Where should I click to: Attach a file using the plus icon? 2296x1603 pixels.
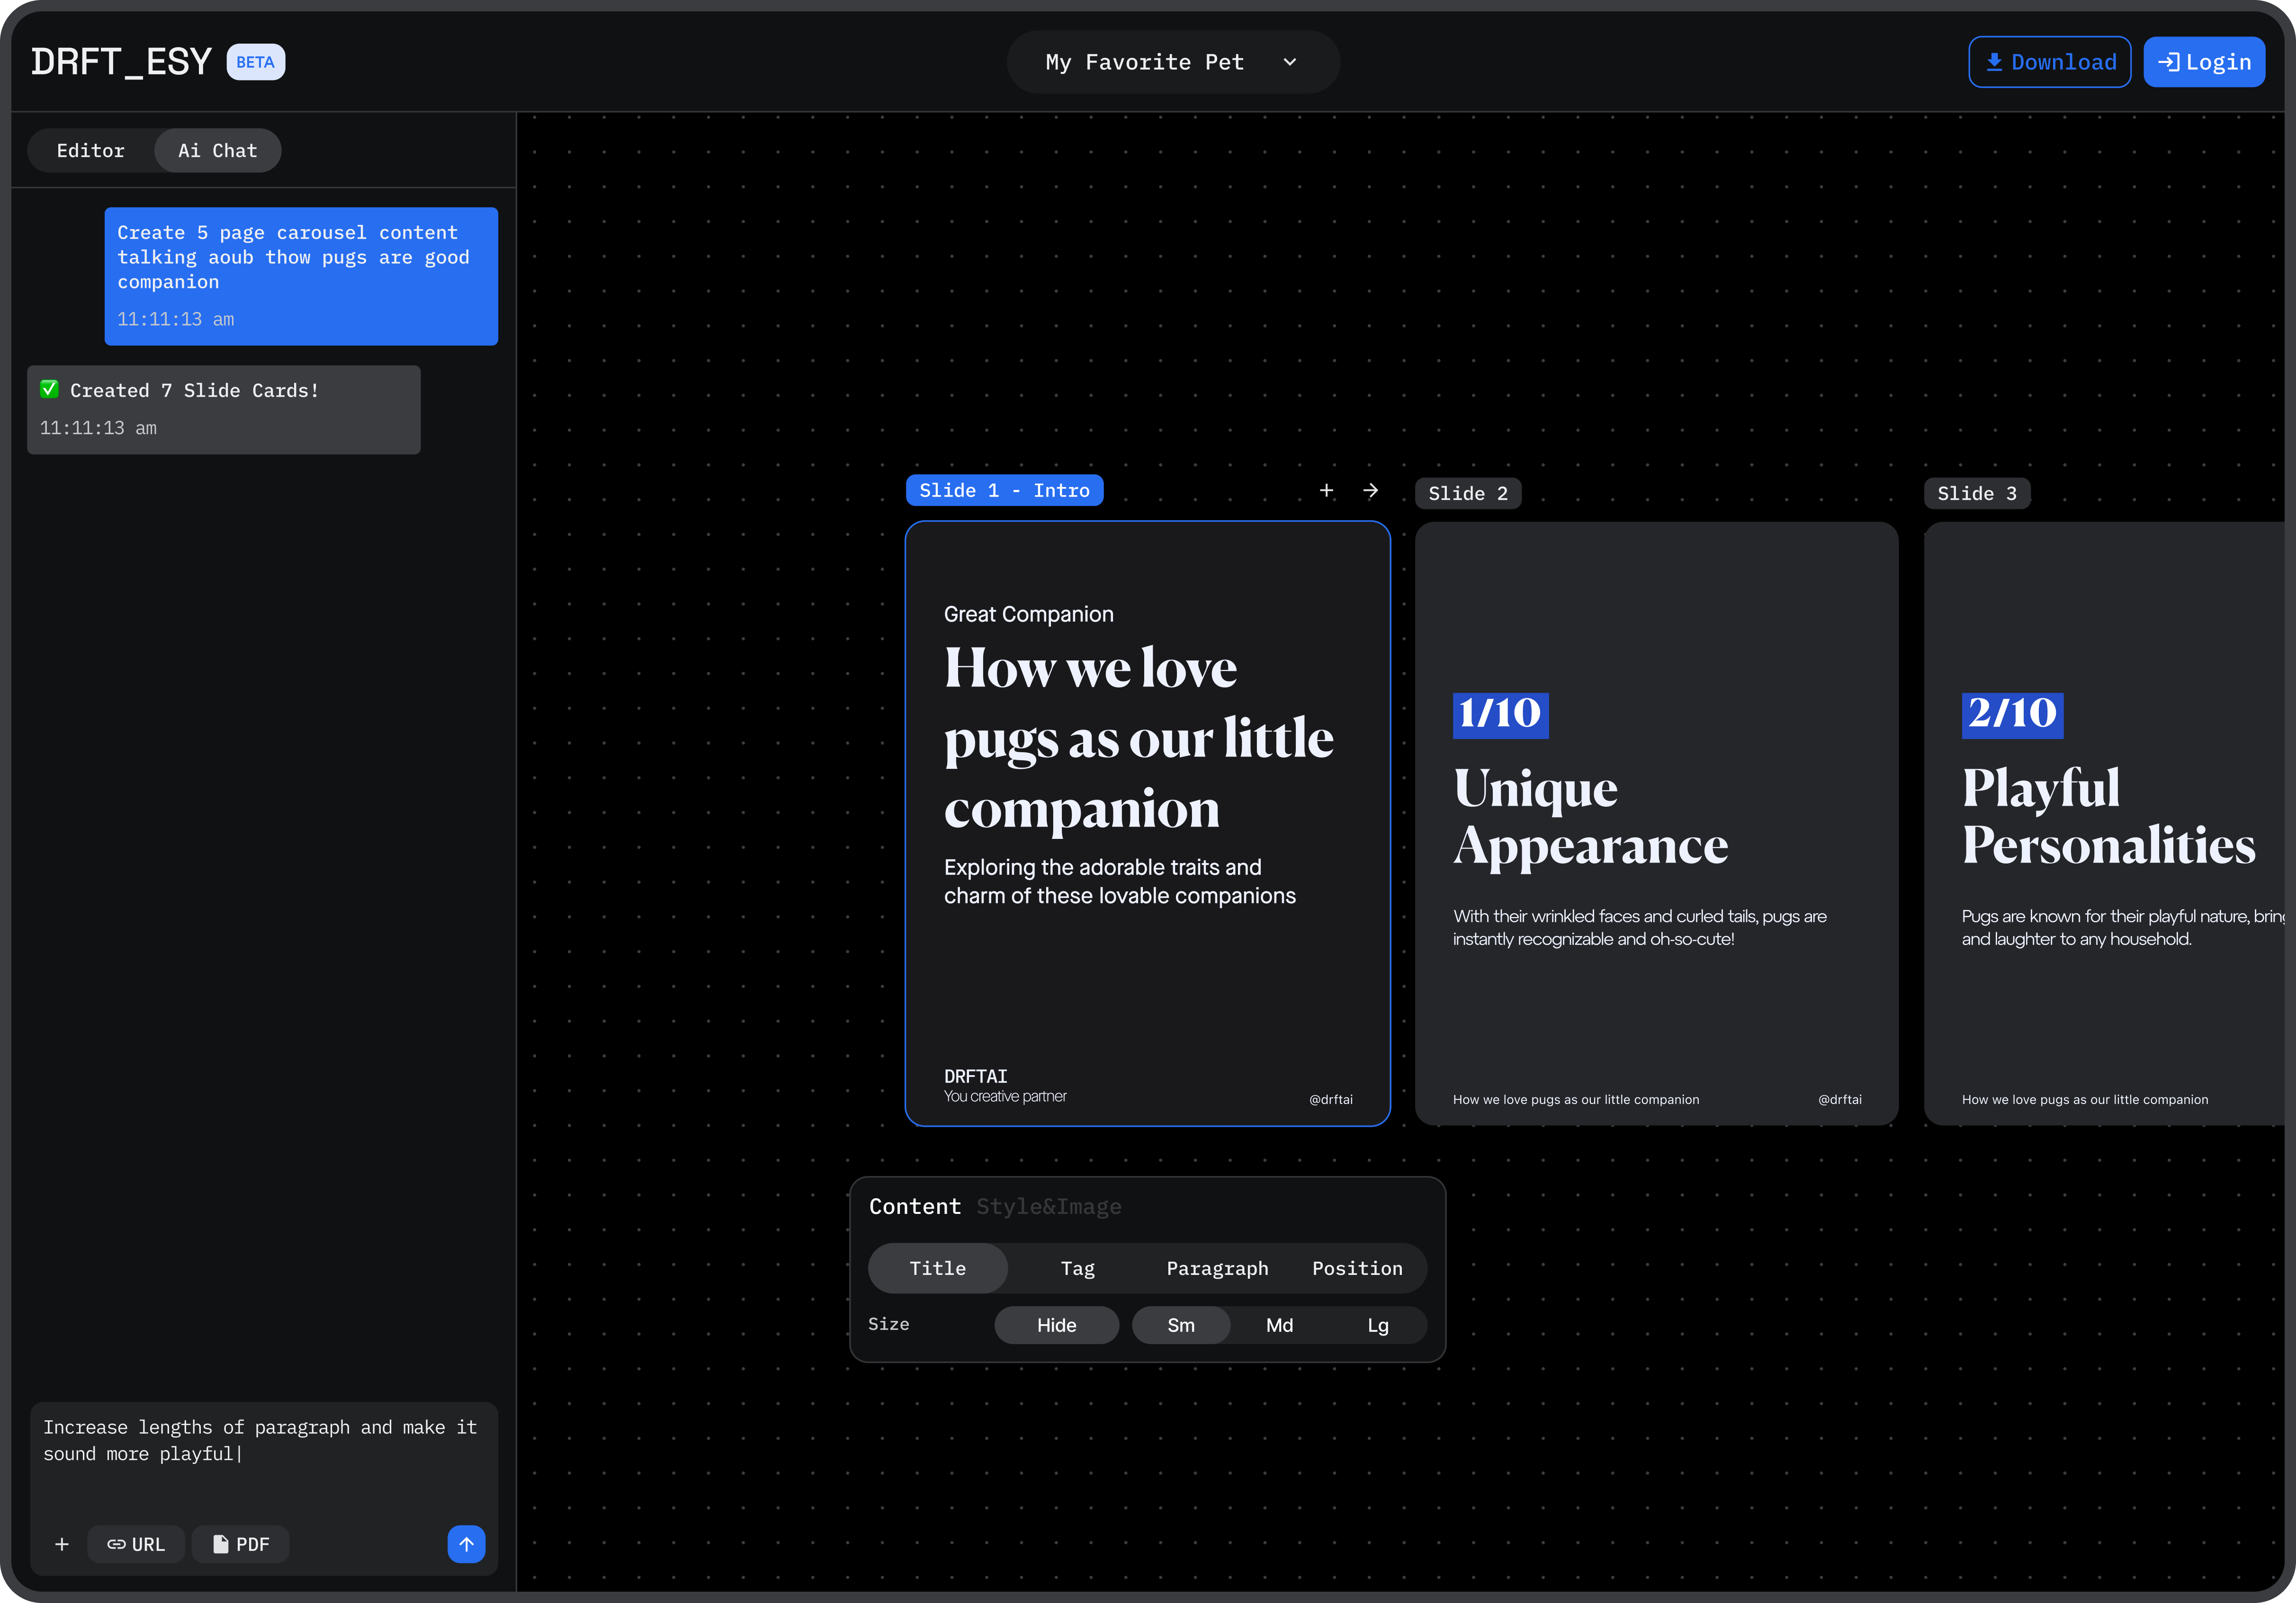point(62,1544)
